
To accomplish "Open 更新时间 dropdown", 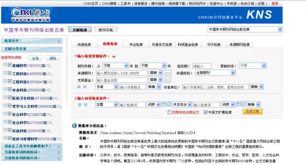I will pos(253,66).
